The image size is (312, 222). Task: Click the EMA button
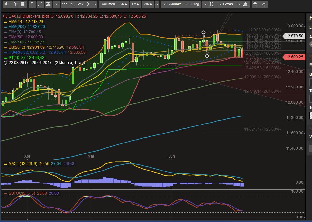[x=135, y=4]
